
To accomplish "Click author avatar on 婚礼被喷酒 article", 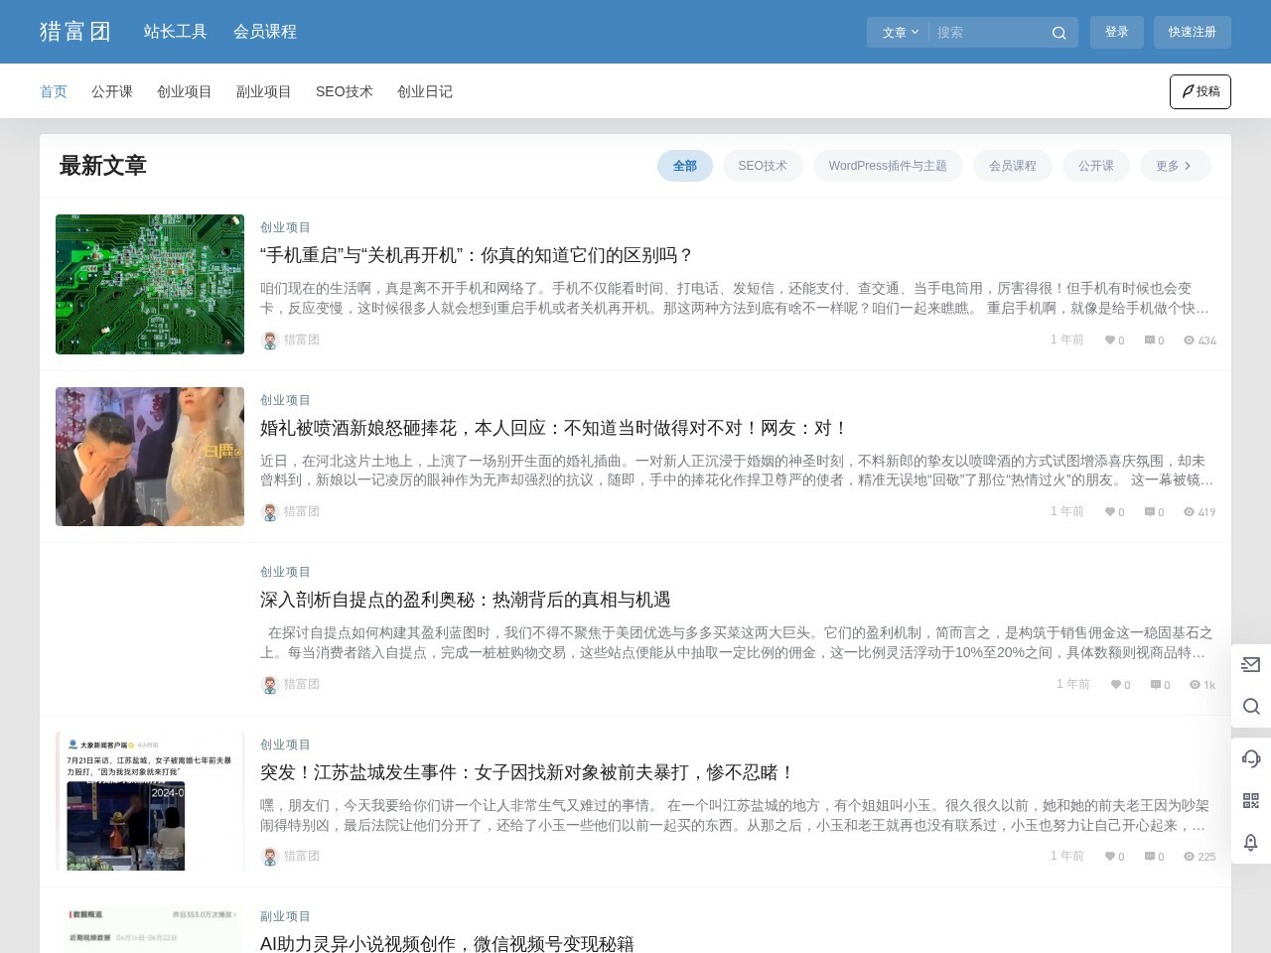I will (x=269, y=512).
